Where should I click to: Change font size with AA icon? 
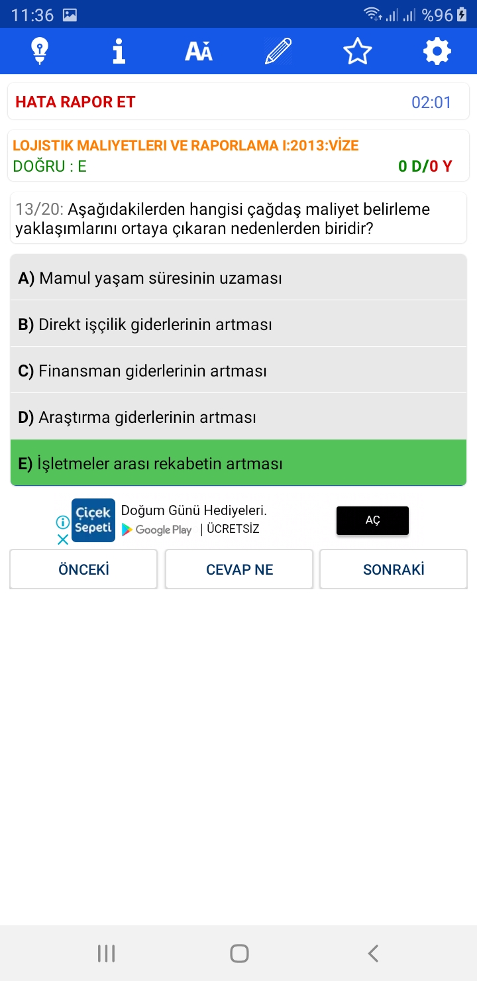click(x=199, y=51)
